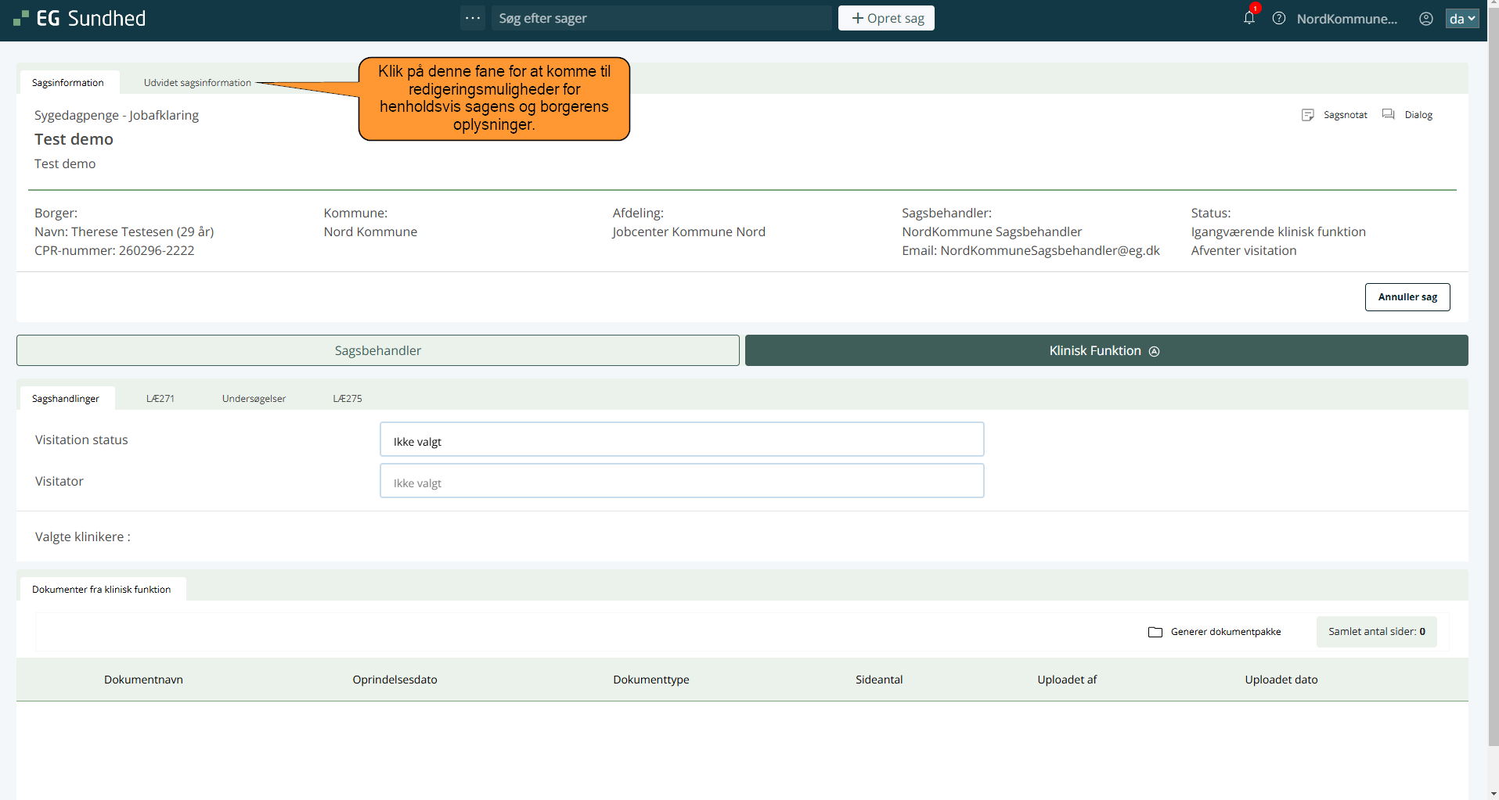This screenshot has width=1499, height=800.
Task: Open the Visitation status dropdown
Action: point(681,439)
